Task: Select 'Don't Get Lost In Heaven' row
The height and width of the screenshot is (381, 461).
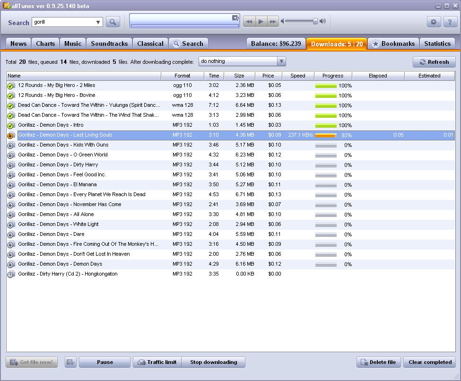Action: point(231,254)
